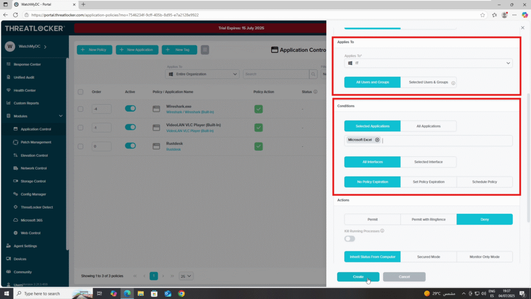Viewport: 531px width, 299px height.
Task: Open the Applies To IT dropdown in panel
Action: point(428,63)
